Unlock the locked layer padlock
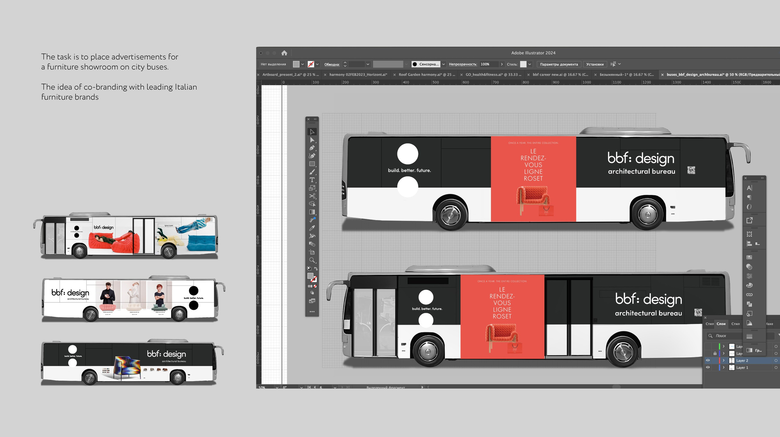This screenshot has width=780, height=437. [x=715, y=353]
